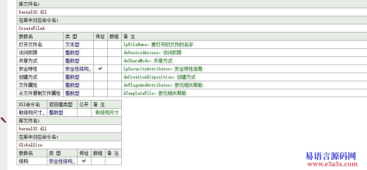Select the 取结构尺寸_ DLL command name
The width and height of the screenshot is (367, 170).
click(x=31, y=113)
